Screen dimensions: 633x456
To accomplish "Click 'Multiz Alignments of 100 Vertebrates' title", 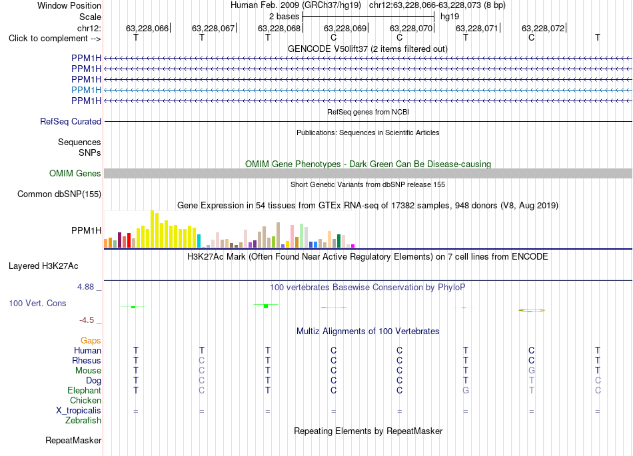I will [x=368, y=331].
